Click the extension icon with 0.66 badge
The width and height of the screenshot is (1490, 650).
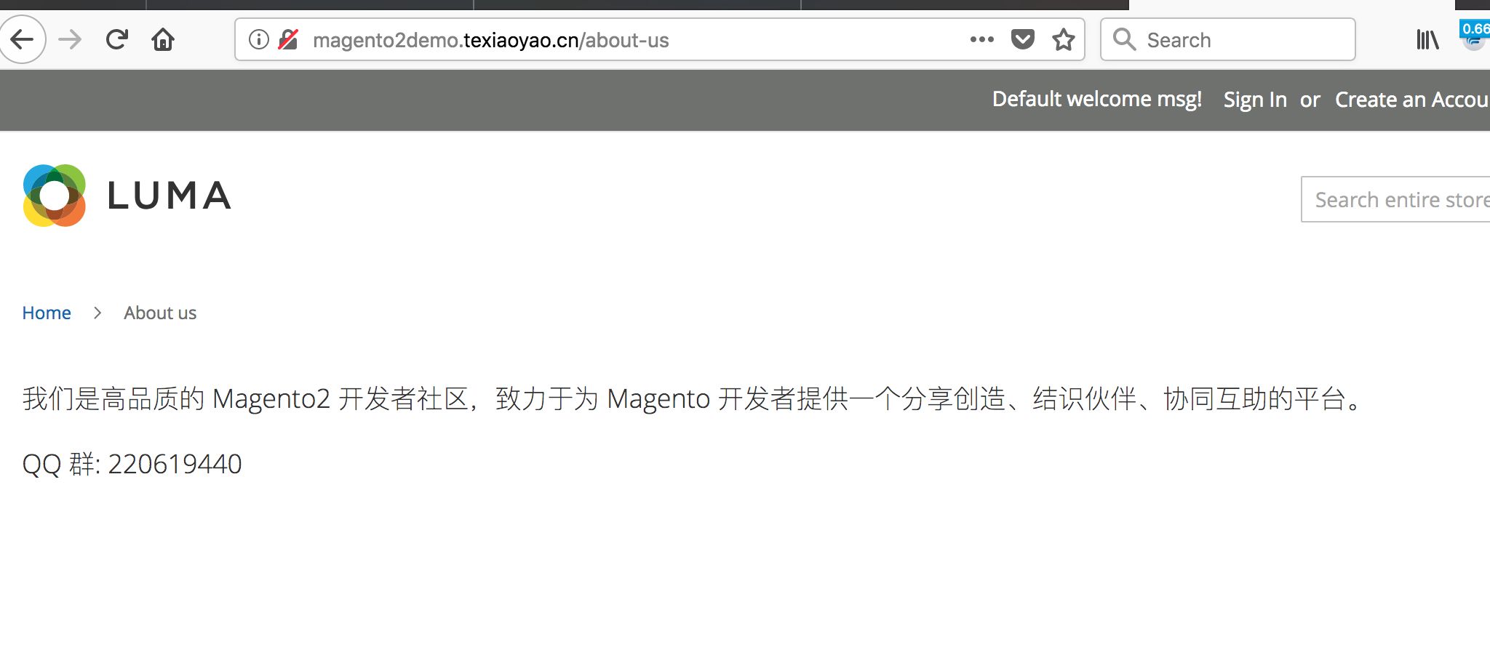[1475, 35]
